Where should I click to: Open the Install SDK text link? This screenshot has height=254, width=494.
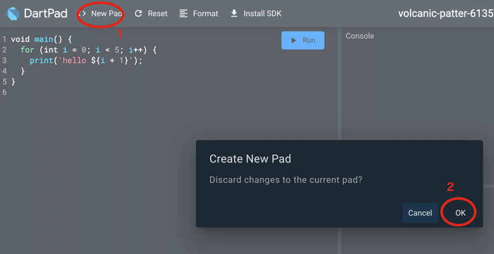click(262, 13)
